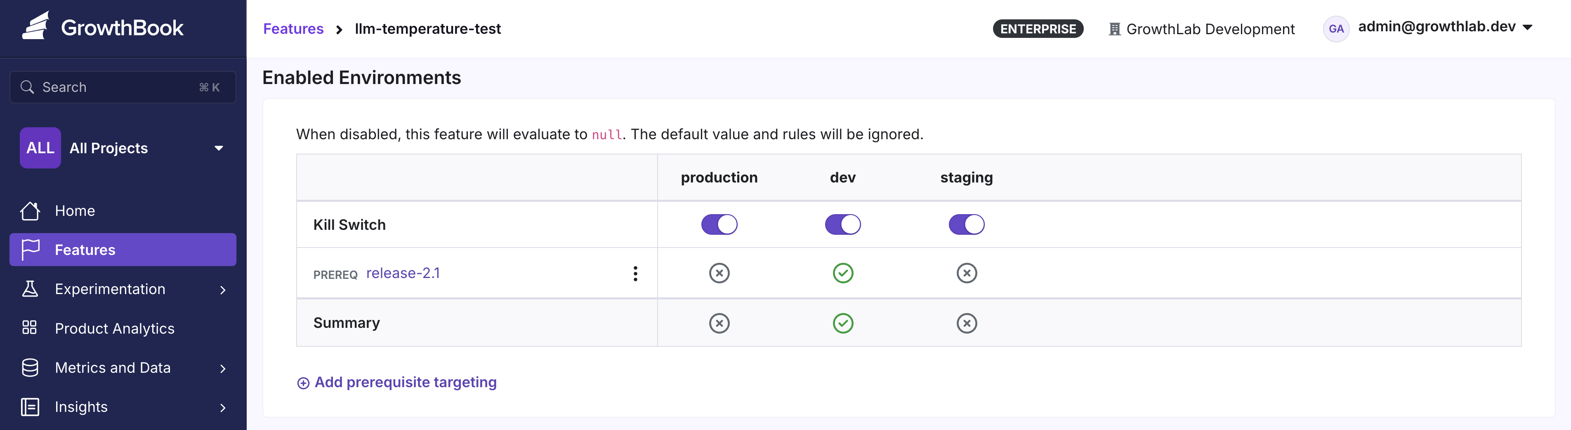Go to Features in the sidebar
This screenshot has width=1571, height=430.
[123, 250]
